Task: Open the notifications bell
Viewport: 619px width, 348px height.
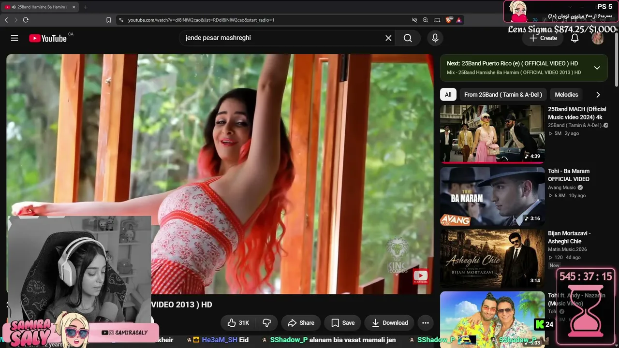Action: (575, 38)
